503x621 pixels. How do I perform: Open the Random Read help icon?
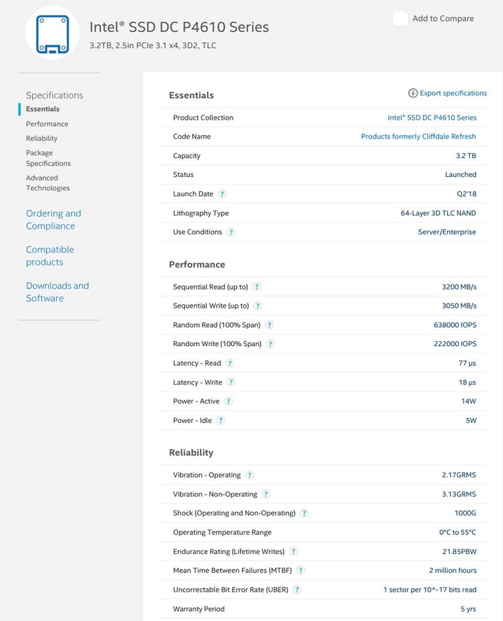[269, 325]
